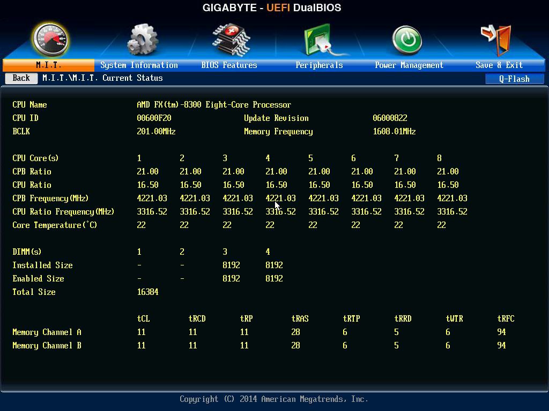Select Memory Channel A tRAS value 28
This screenshot has height=411, width=549.
295,332
